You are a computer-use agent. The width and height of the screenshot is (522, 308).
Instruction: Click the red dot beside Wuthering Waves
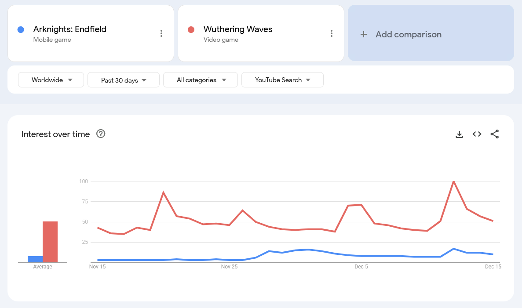(x=191, y=30)
